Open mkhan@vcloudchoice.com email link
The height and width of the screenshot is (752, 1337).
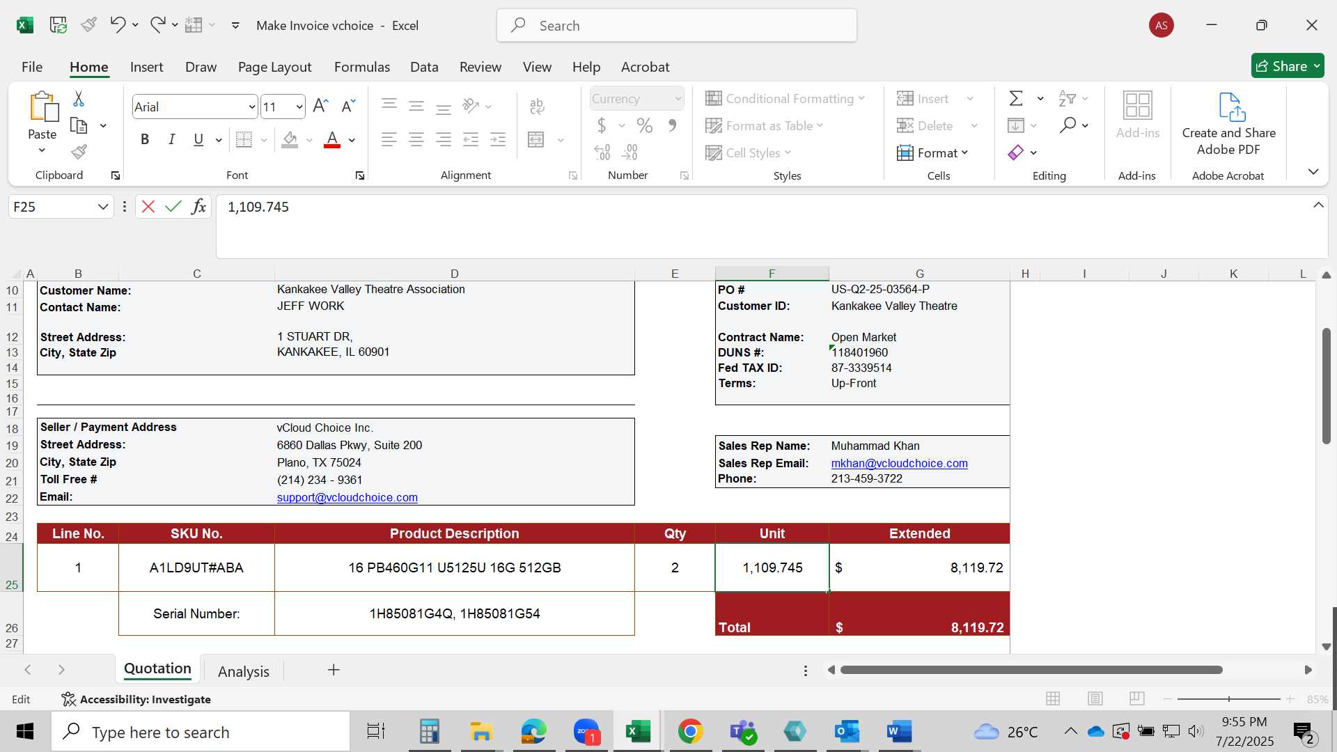click(899, 463)
